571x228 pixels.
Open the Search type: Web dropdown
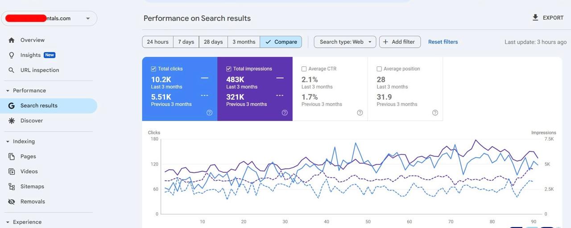pos(345,42)
